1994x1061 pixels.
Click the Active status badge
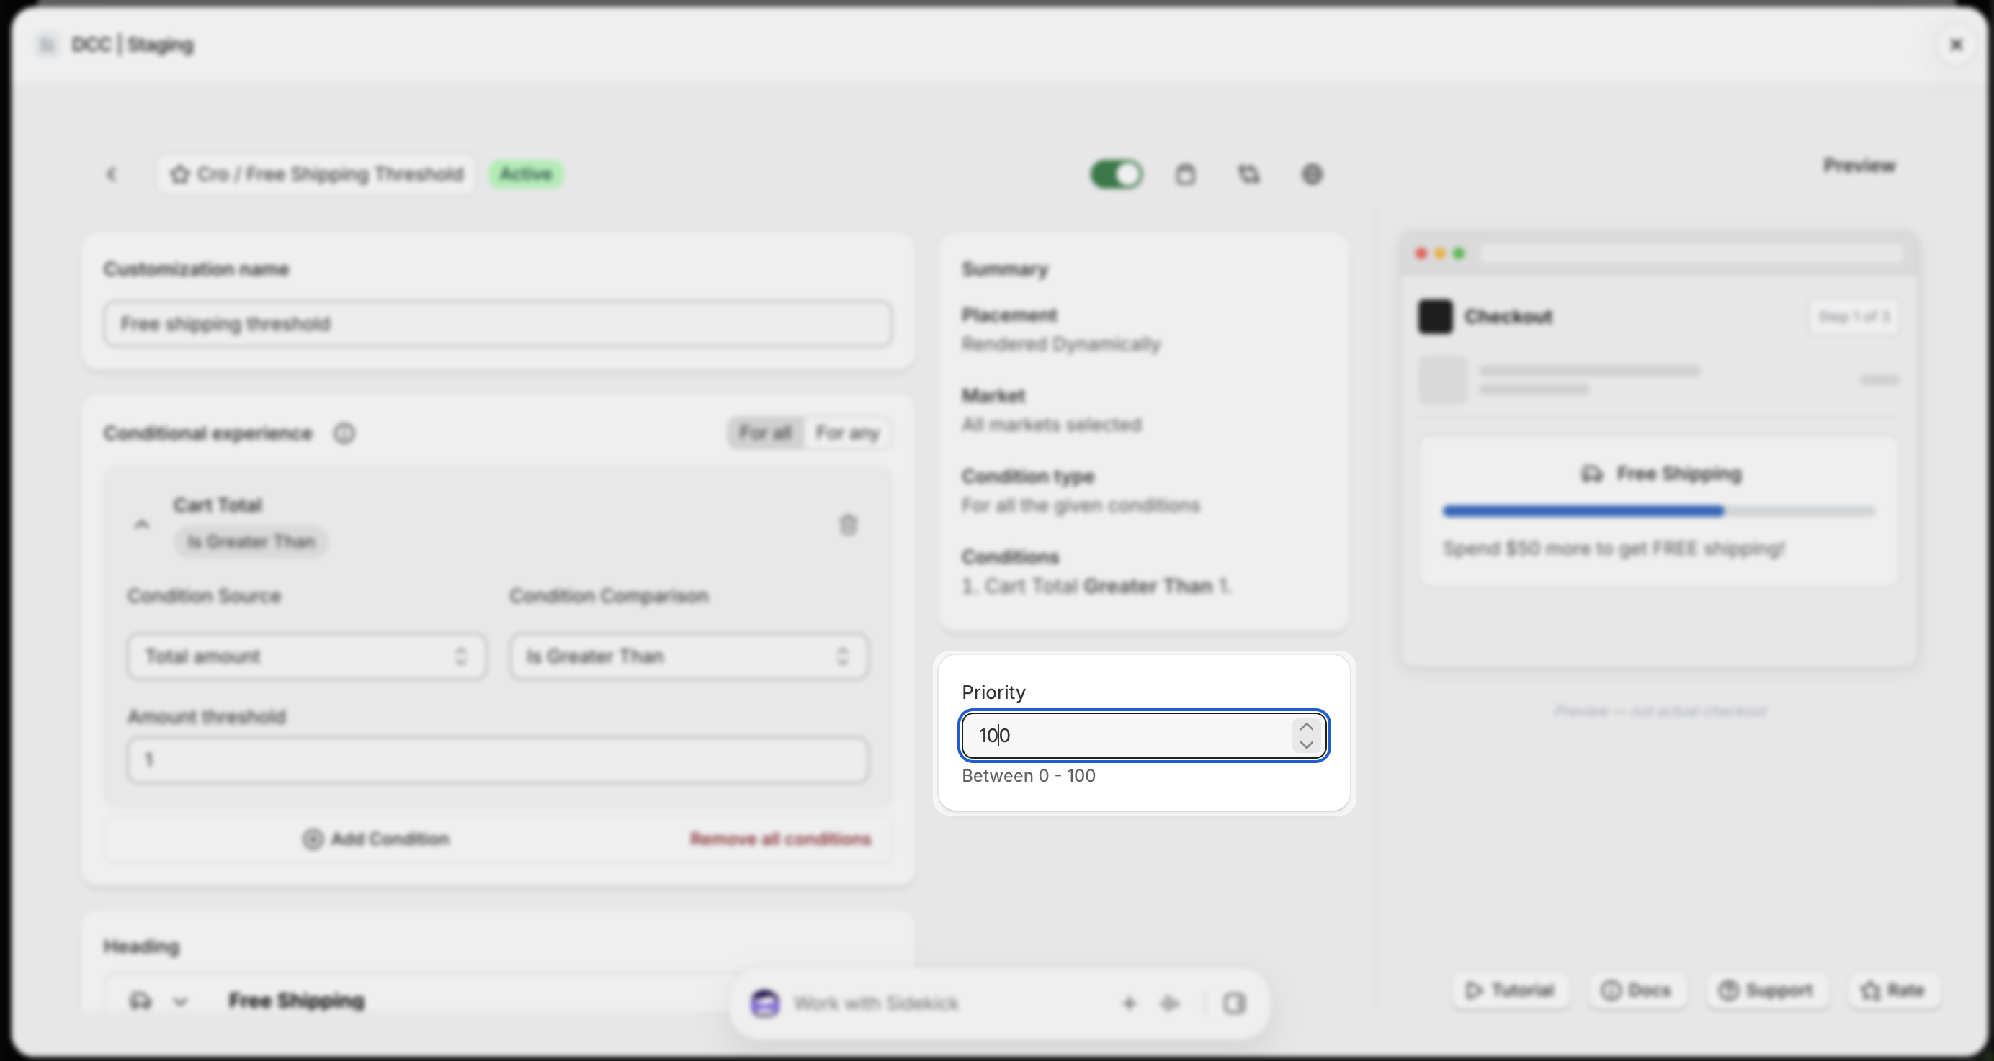point(526,174)
